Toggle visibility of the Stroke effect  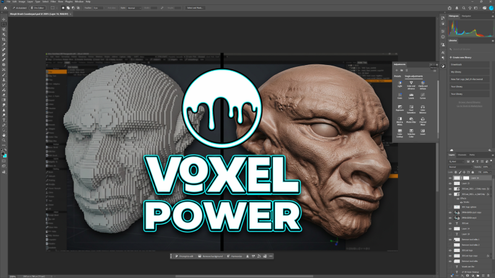[x=461, y=202]
